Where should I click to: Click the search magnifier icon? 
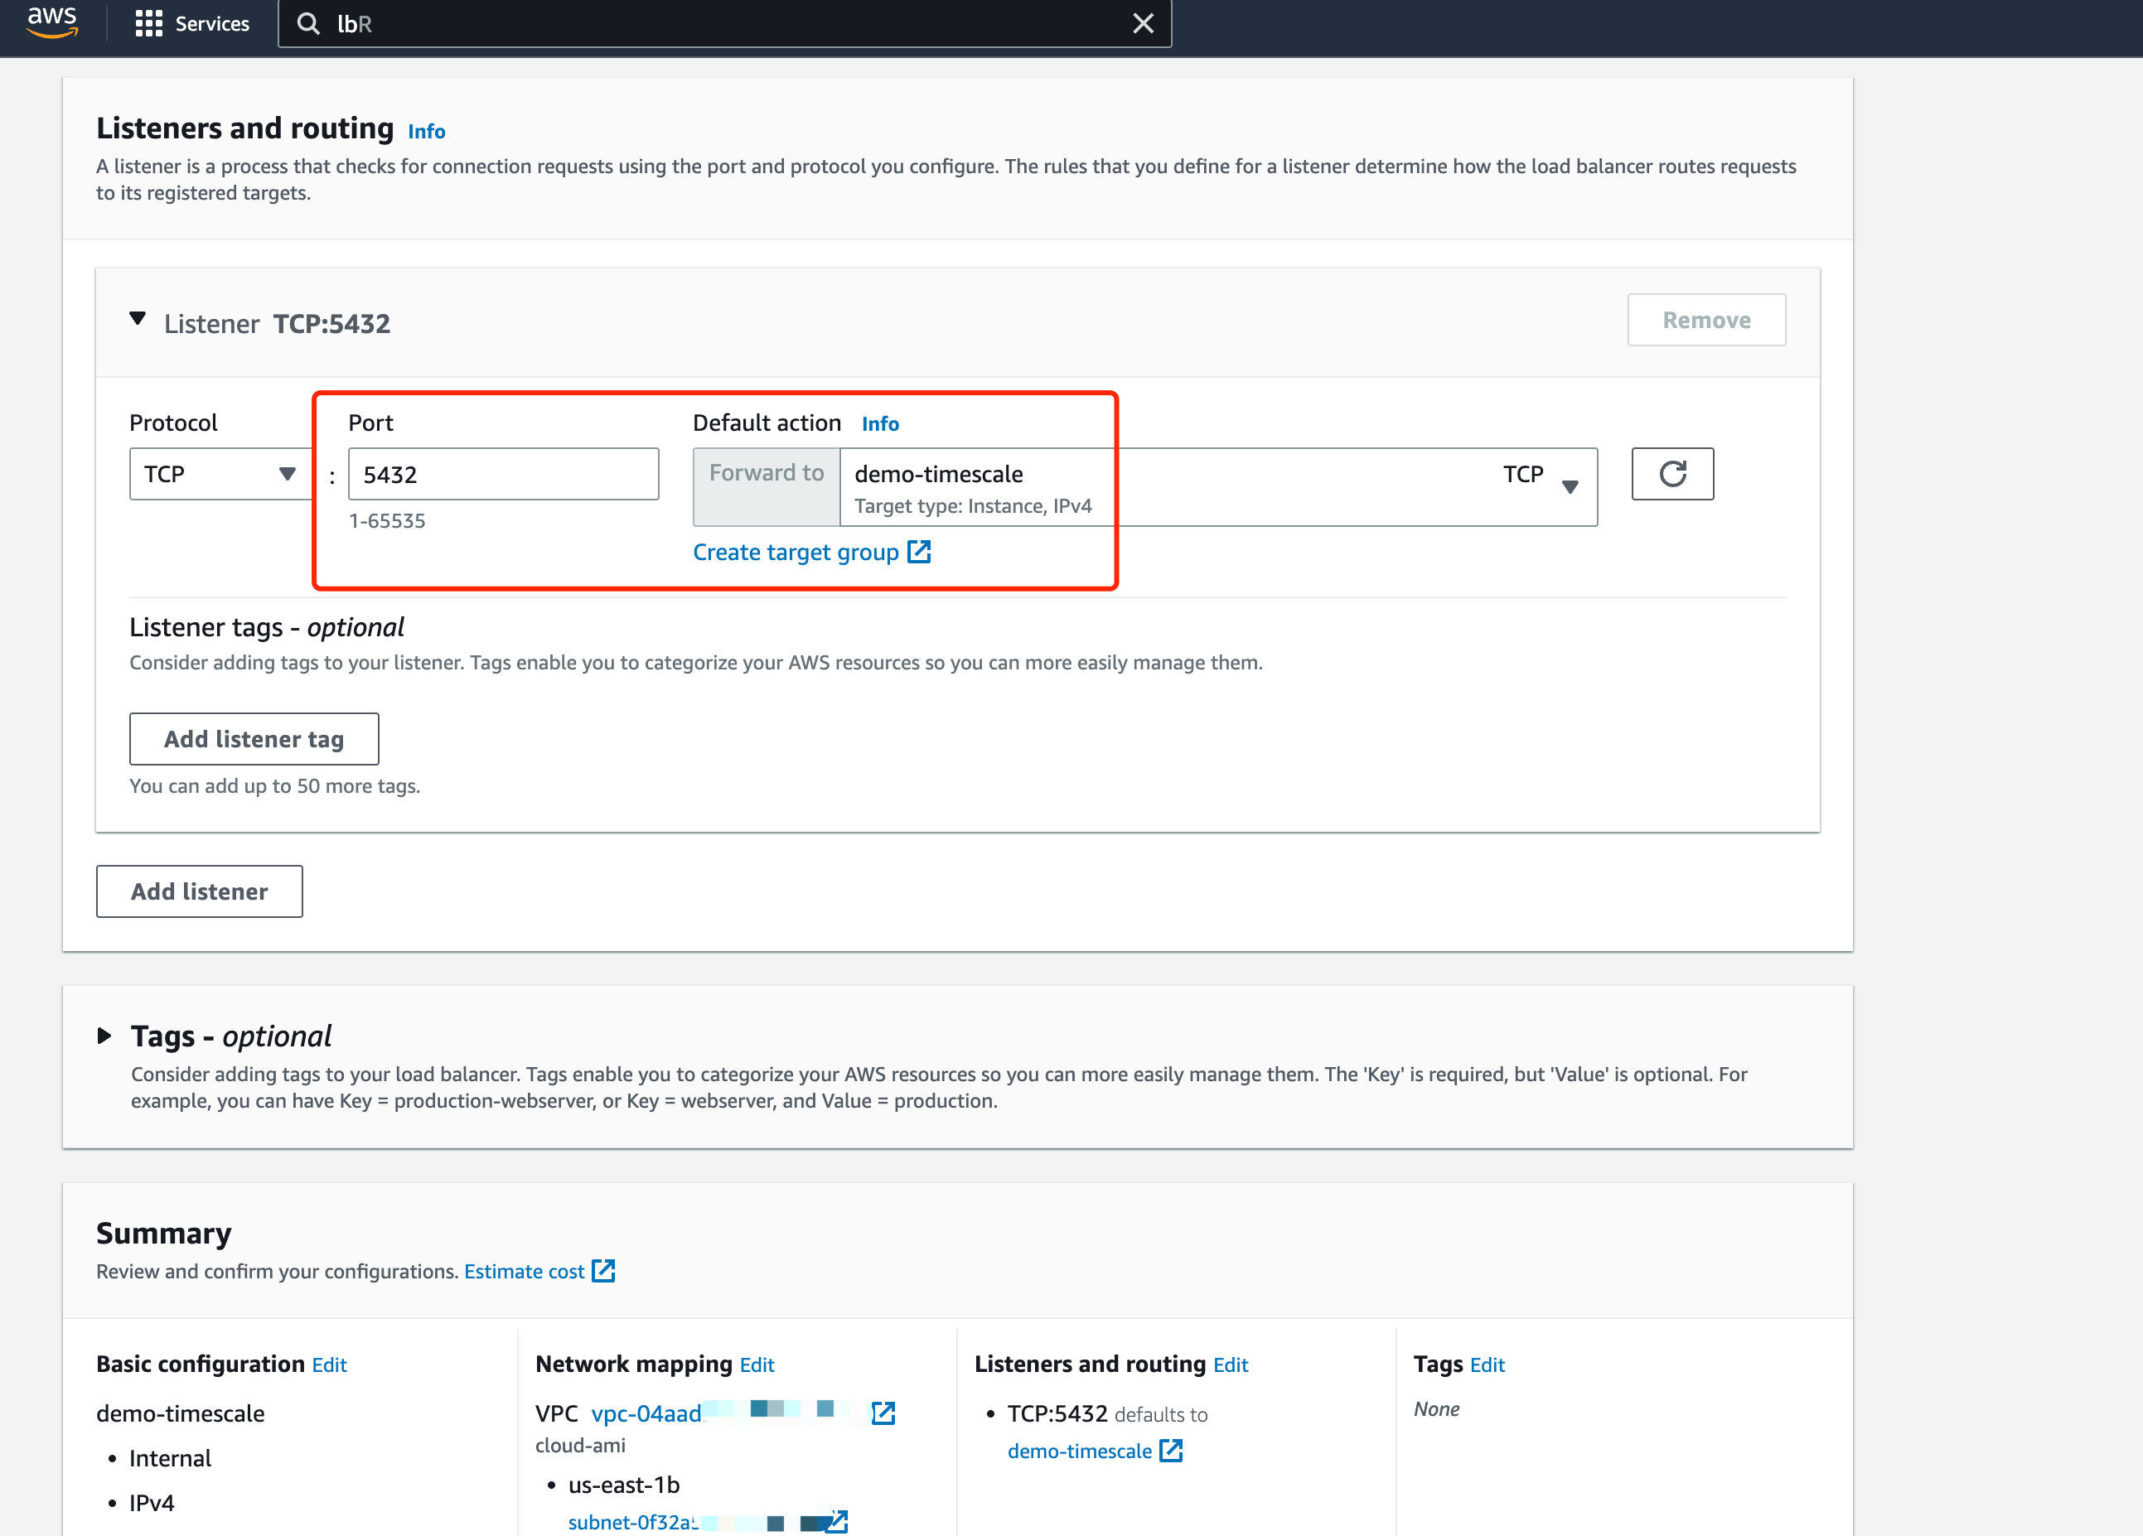(x=308, y=24)
